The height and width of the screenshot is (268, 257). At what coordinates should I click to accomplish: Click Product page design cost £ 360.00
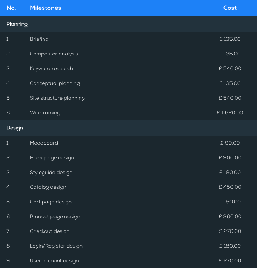[230, 217]
